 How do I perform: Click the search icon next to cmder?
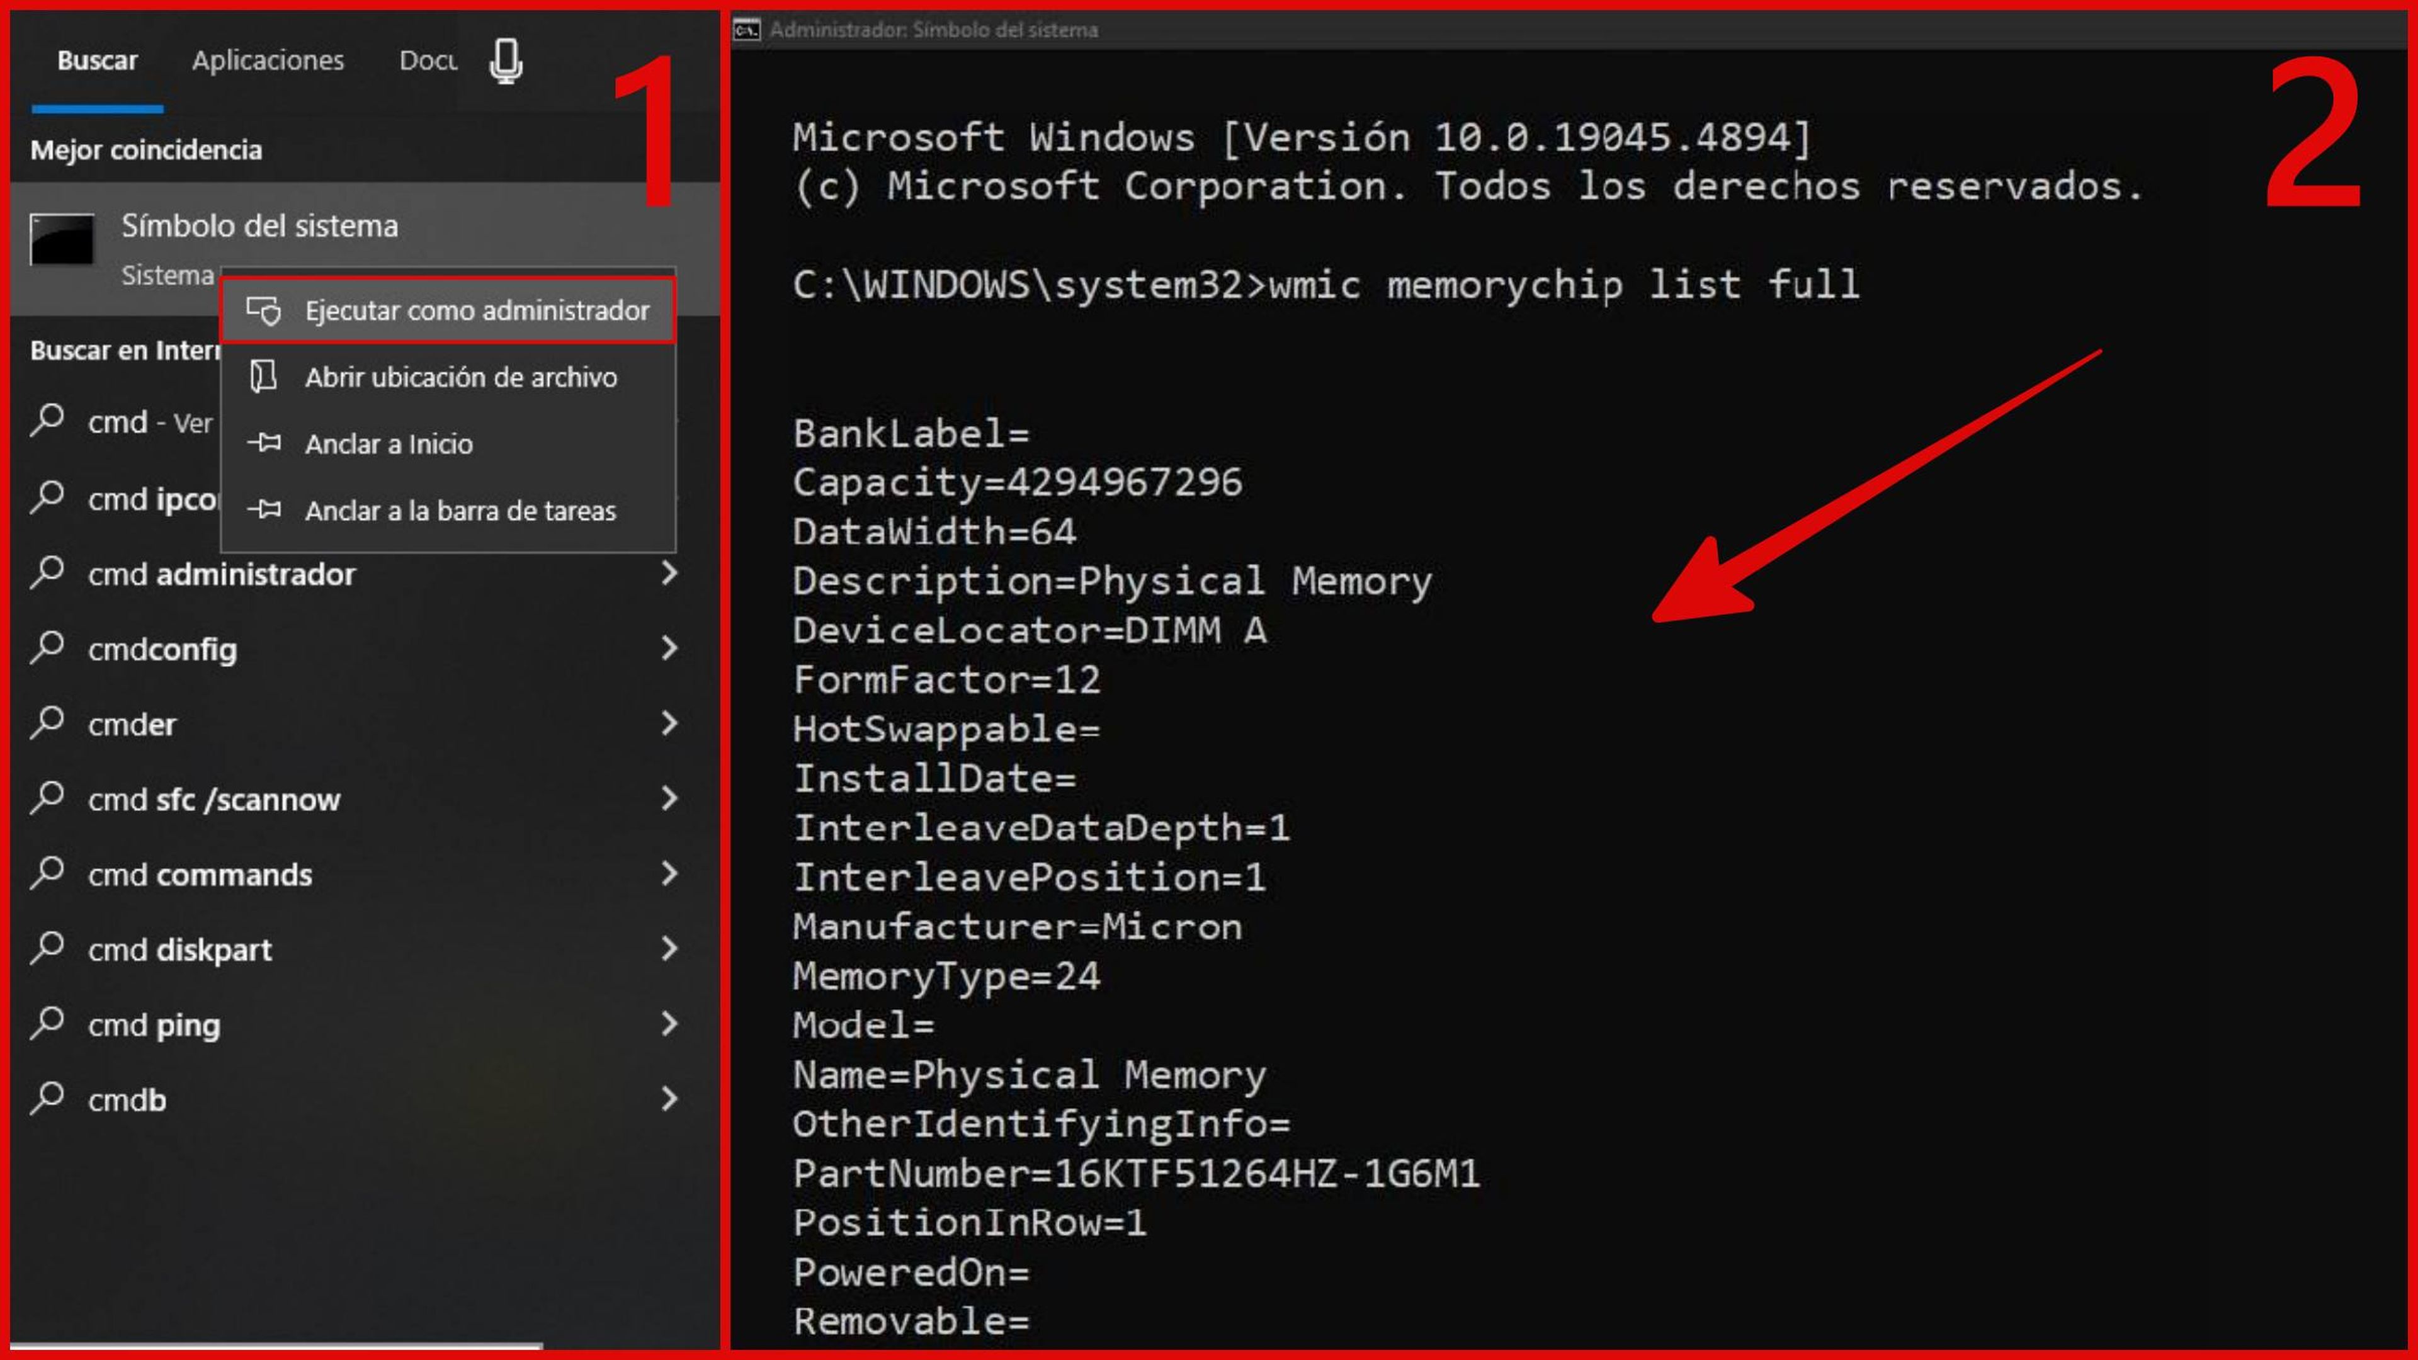tap(47, 723)
